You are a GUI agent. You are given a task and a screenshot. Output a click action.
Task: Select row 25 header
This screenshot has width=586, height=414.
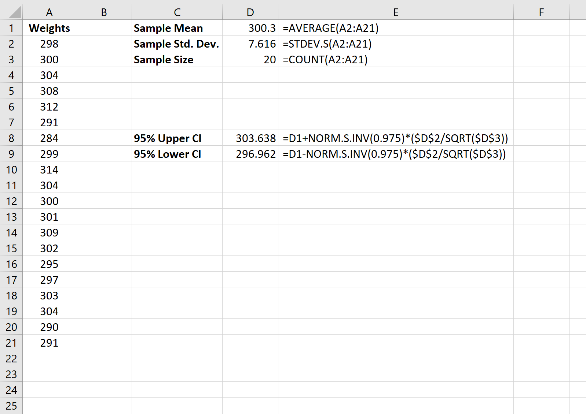click(x=11, y=406)
